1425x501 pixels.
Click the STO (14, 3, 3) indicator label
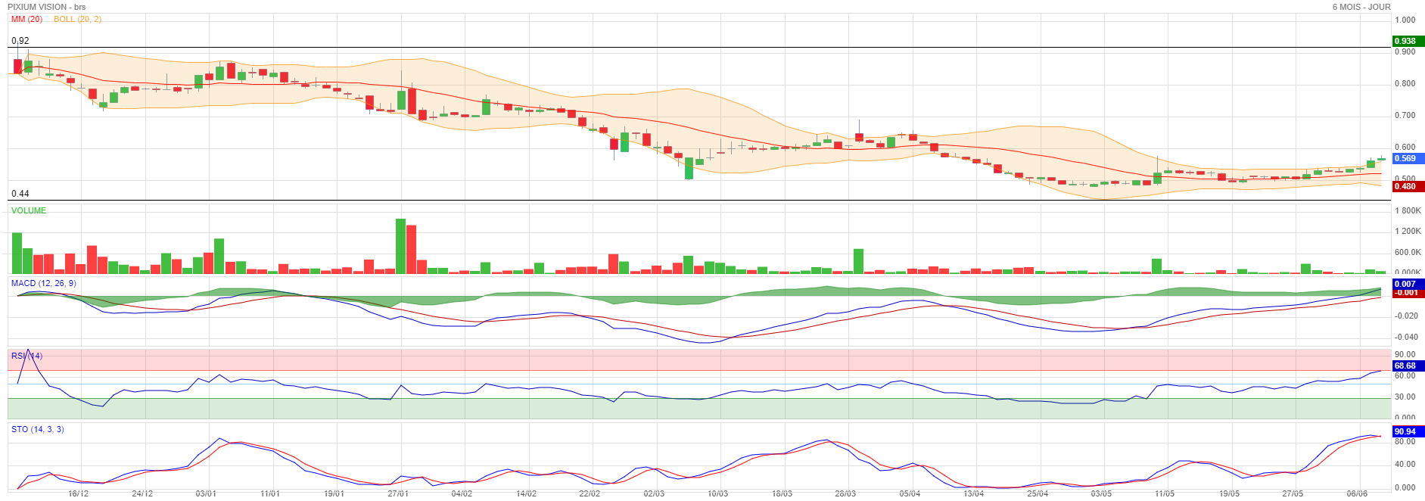click(38, 429)
